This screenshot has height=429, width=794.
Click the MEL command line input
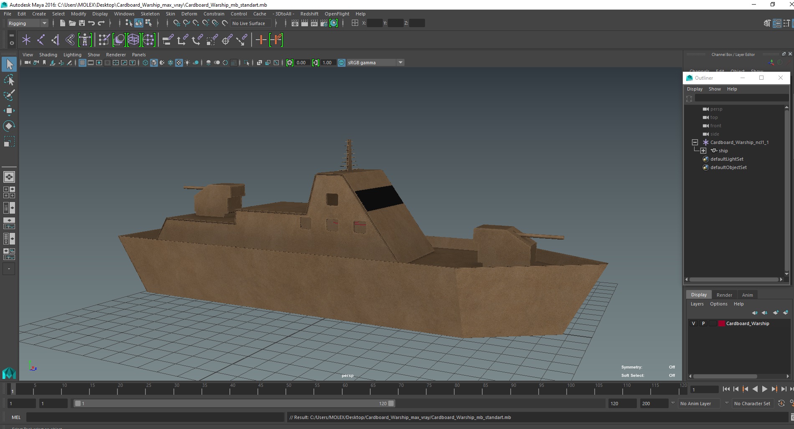point(155,417)
